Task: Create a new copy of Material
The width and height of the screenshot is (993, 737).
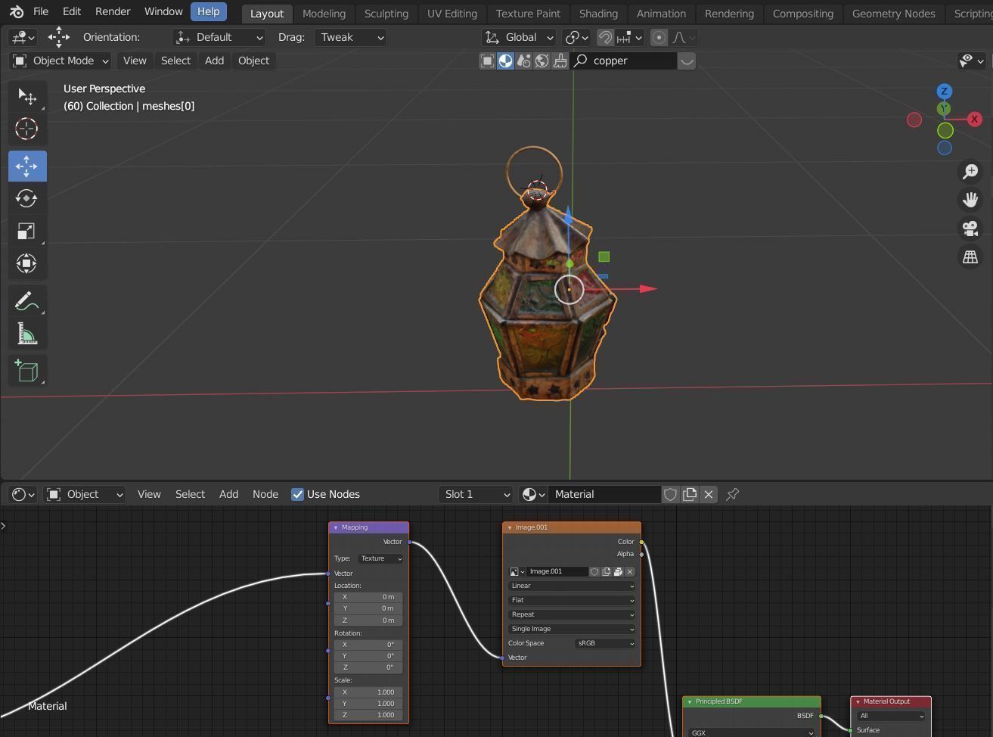Action: coord(690,494)
